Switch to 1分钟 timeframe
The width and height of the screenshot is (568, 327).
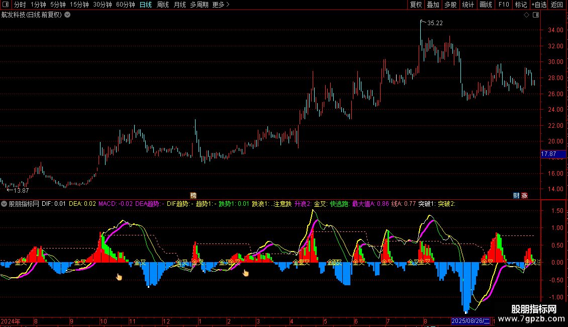click(38, 5)
